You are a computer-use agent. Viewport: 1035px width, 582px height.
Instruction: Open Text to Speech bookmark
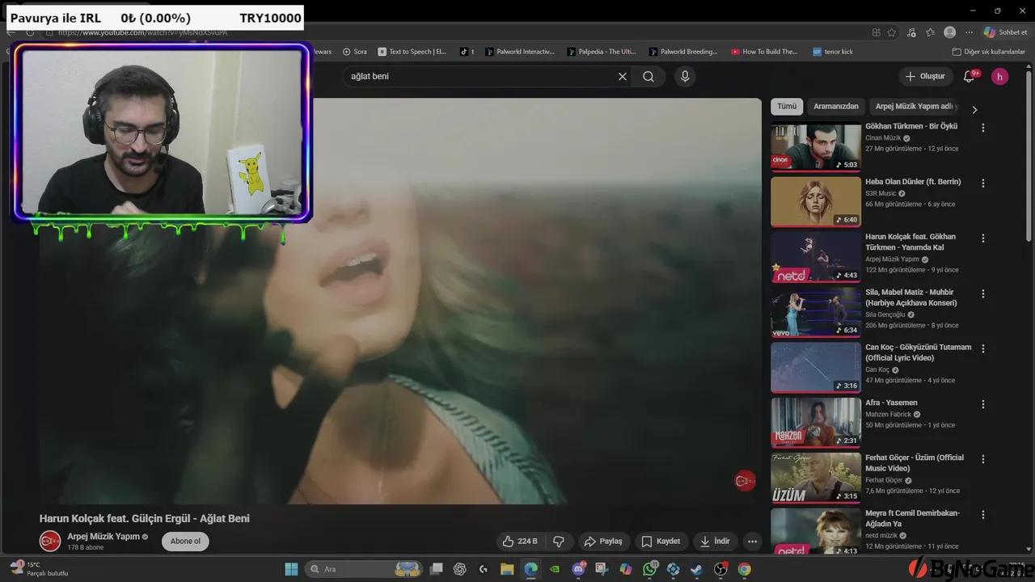pos(412,52)
